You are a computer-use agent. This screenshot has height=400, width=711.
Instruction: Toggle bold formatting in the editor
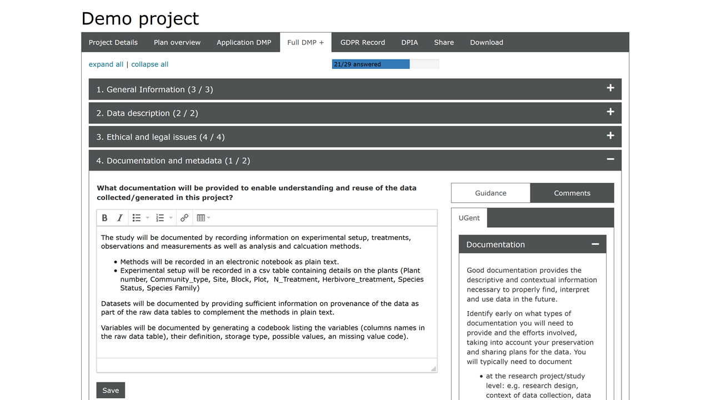[x=104, y=218]
